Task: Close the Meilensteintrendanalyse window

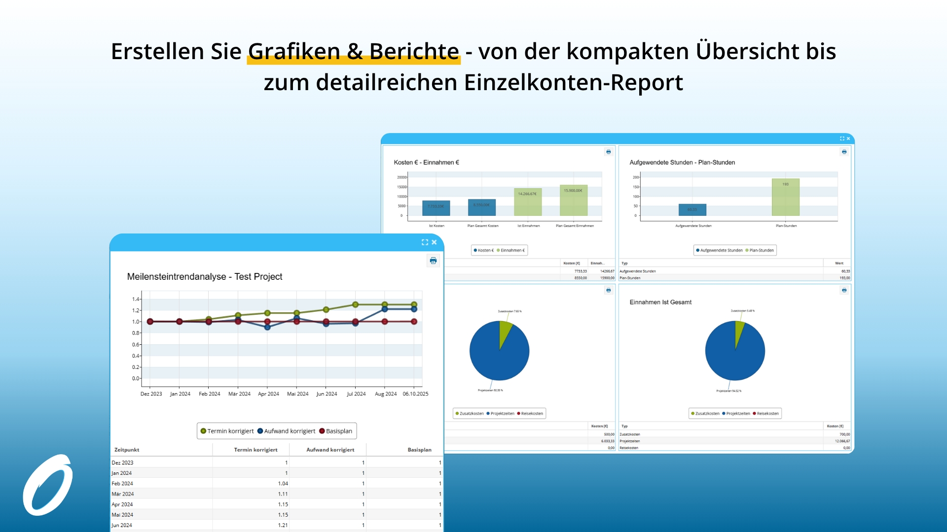Action: pyautogui.click(x=434, y=242)
